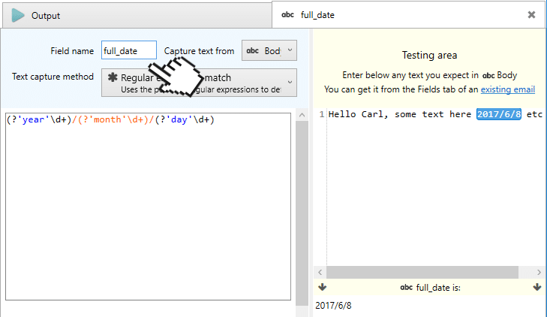Click the abc icon in Body dropdown

coord(253,50)
